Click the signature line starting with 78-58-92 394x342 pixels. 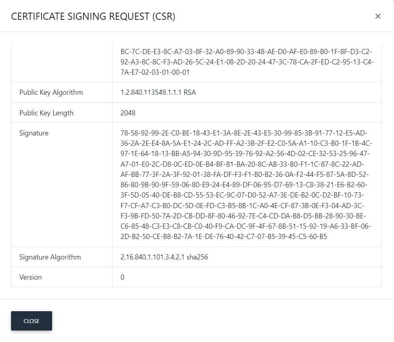tap(244, 133)
